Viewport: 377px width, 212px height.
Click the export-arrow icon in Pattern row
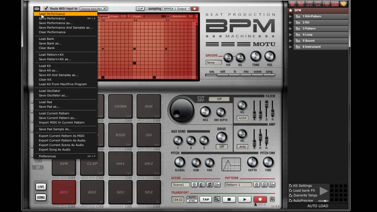[272, 185]
